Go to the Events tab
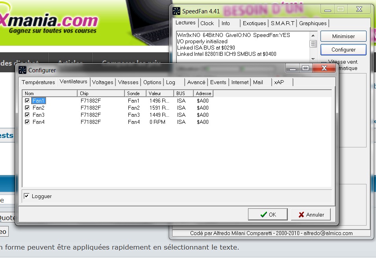376x259 pixels. 218,82
